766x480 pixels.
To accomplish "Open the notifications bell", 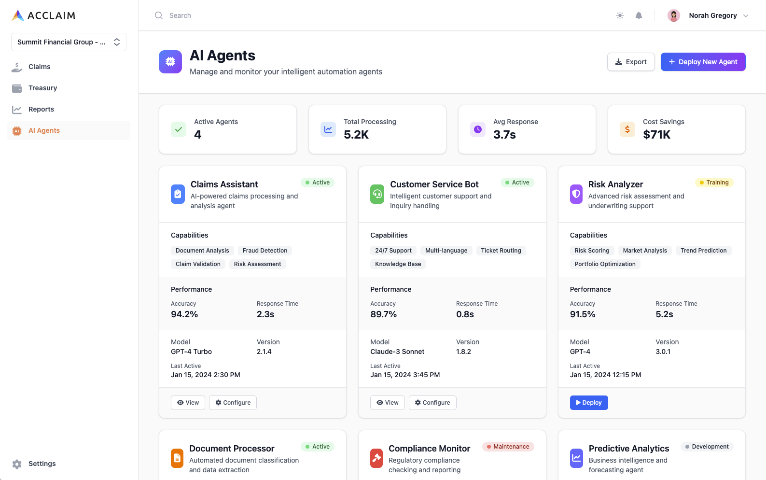I will click(x=639, y=15).
